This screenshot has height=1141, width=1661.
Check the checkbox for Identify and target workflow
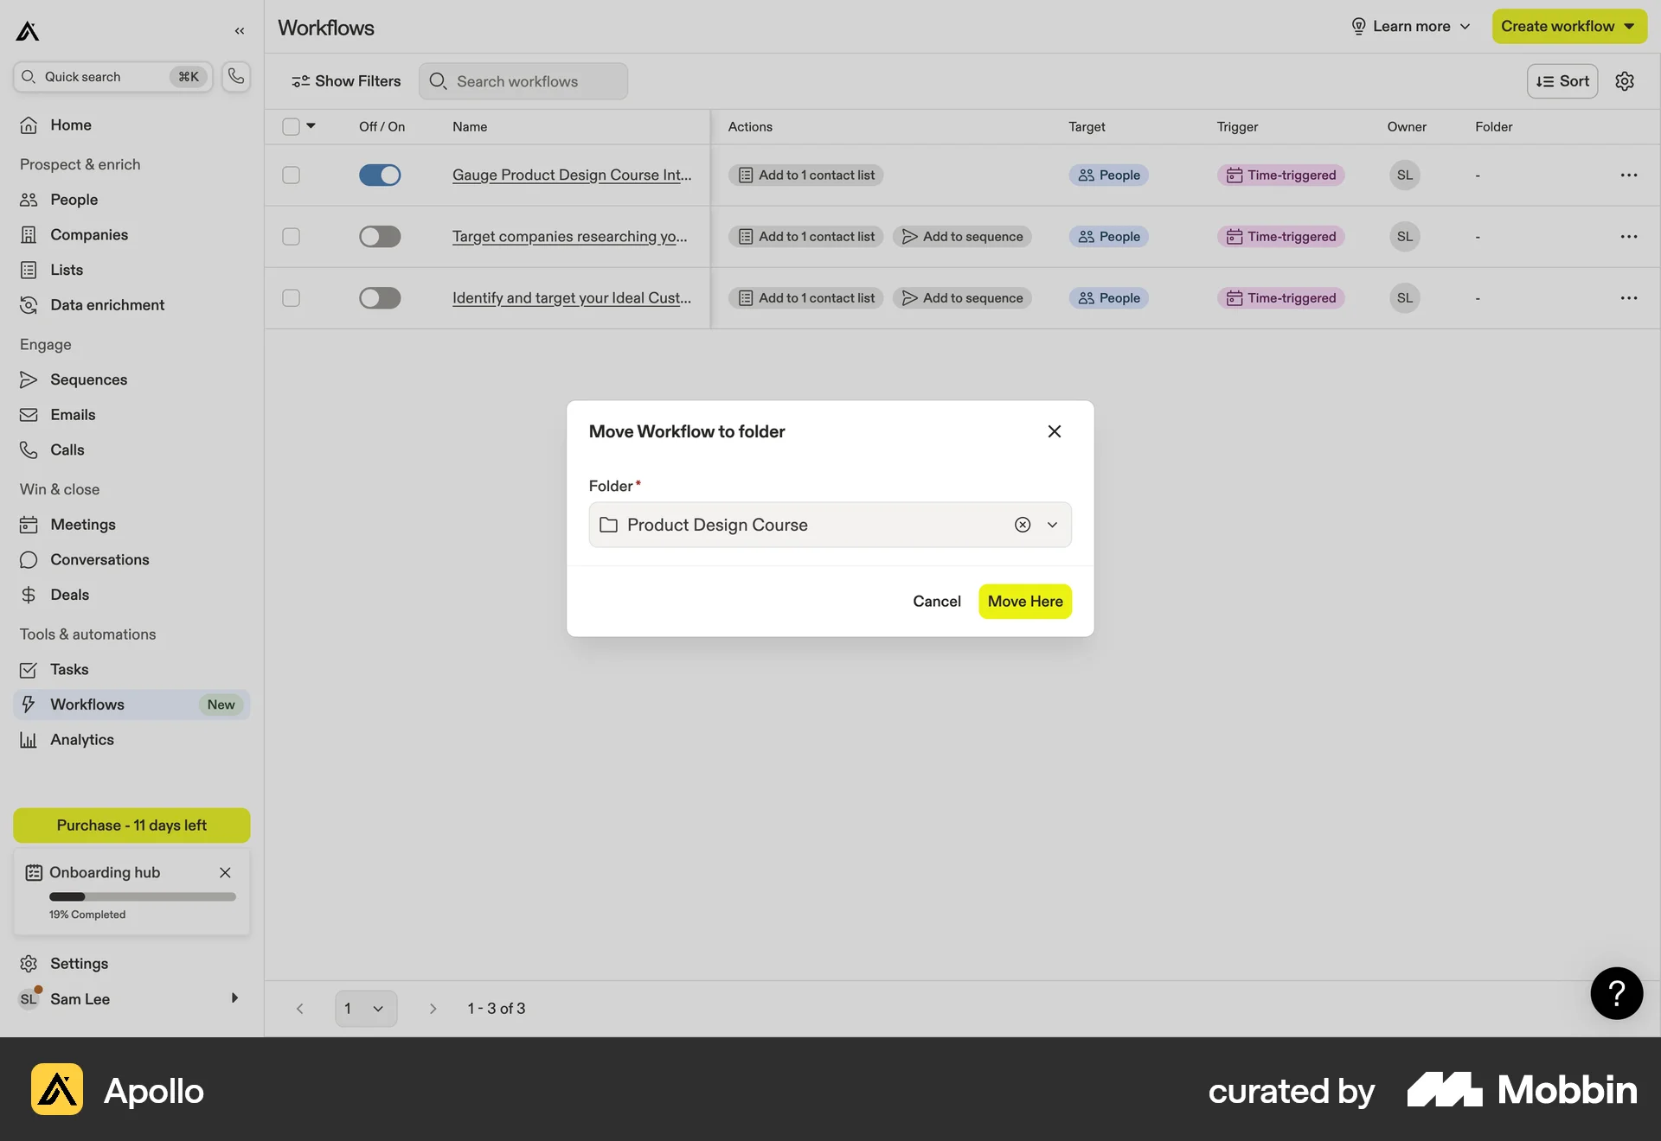click(291, 298)
